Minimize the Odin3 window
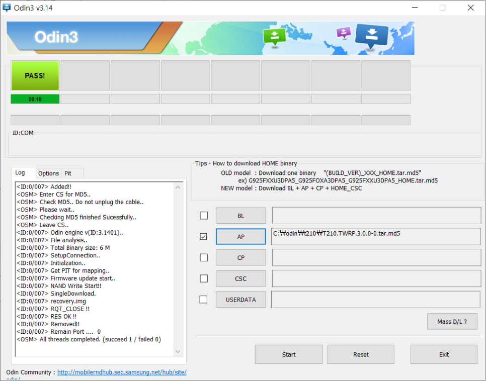Image resolution: width=486 pixels, height=381 pixels. coord(415,8)
